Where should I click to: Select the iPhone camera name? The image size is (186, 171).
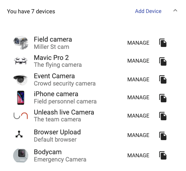point(56,94)
